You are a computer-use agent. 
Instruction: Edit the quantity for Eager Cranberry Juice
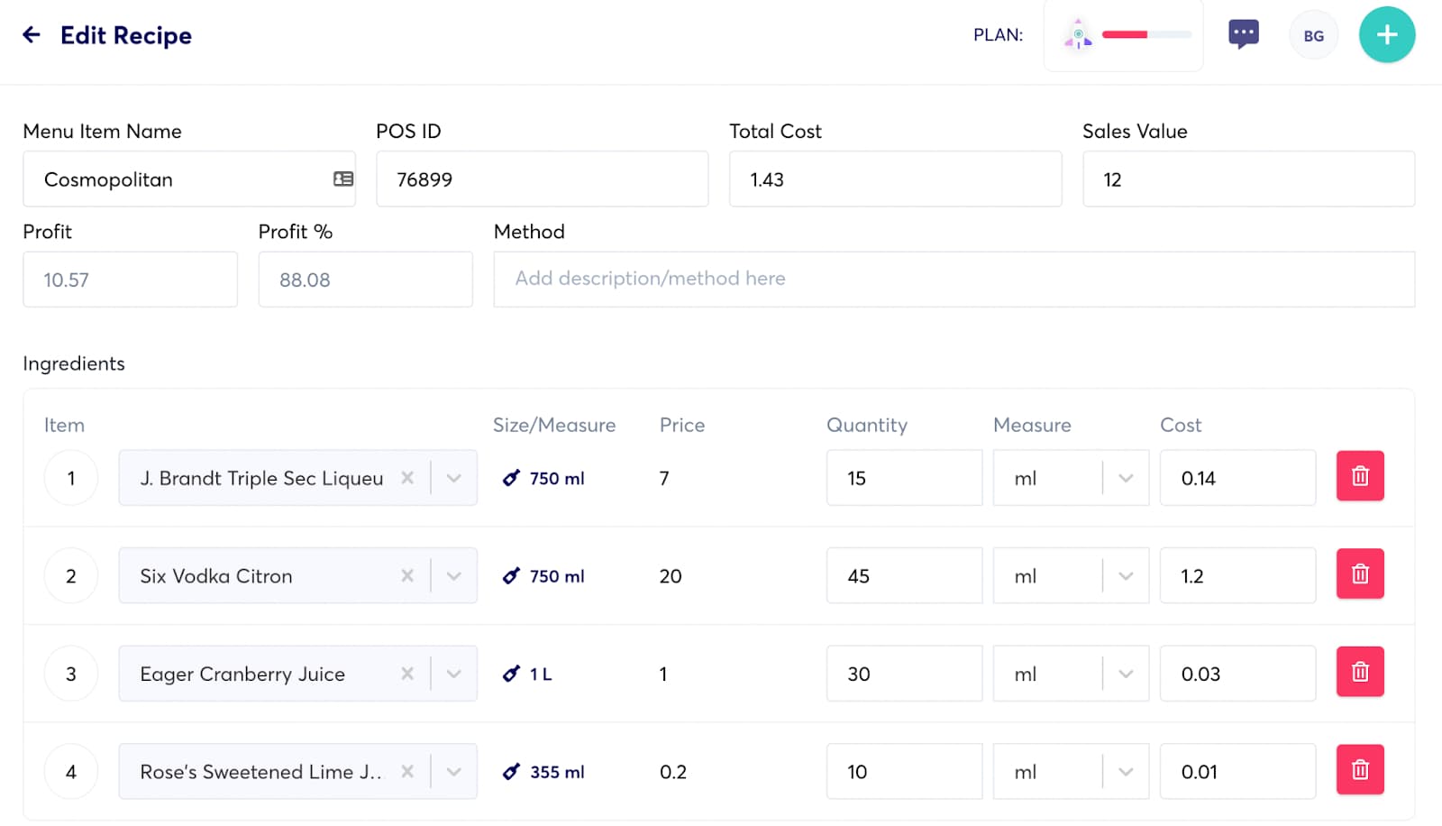(903, 674)
